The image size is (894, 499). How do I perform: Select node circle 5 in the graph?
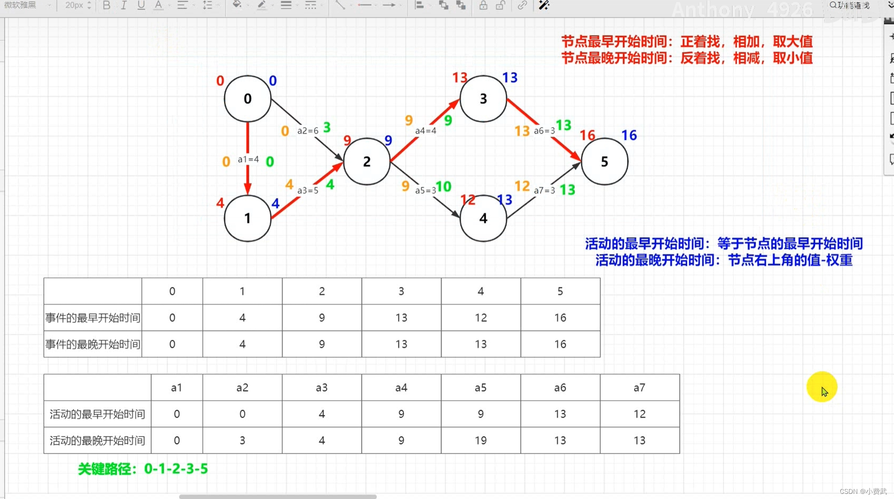tap(604, 162)
